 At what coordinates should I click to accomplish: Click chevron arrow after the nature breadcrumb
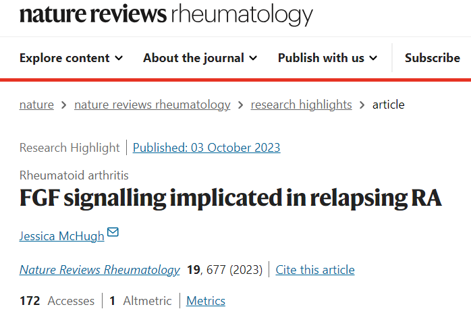click(x=64, y=105)
